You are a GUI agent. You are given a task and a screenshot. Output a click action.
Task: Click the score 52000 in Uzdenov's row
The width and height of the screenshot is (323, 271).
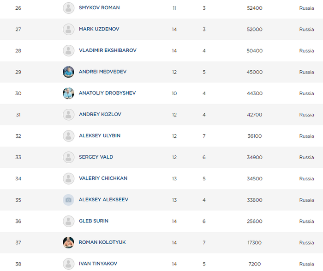pos(254,30)
